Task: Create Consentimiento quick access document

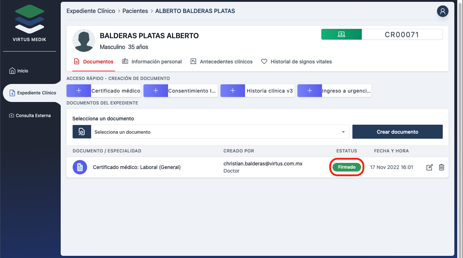Action: coord(180,91)
